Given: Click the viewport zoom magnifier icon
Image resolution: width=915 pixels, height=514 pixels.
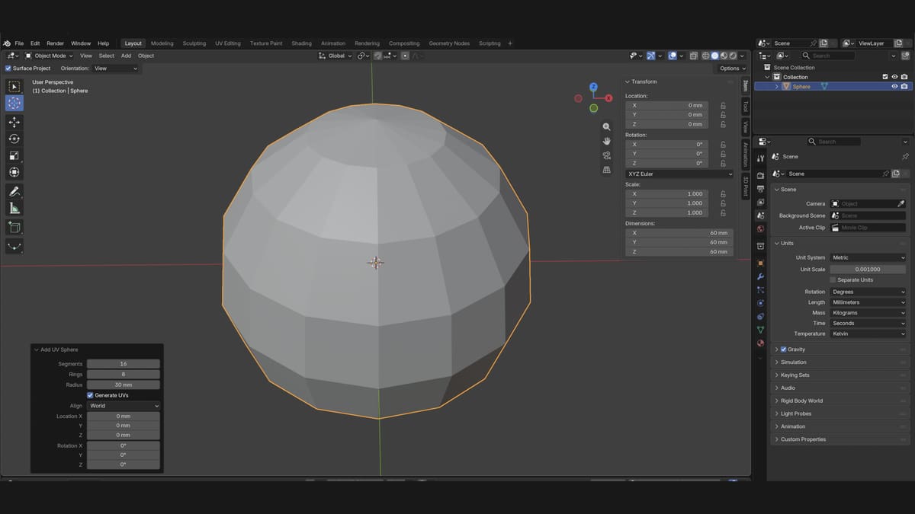Looking at the screenshot, I should [x=607, y=127].
